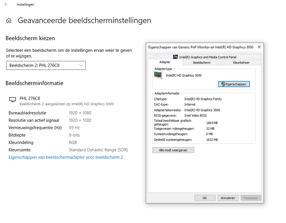The width and height of the screenshot is (286, 223).
Task: Click the 1632 MB gedeeld systeemgeheugen value
Action: pos(212,140)
